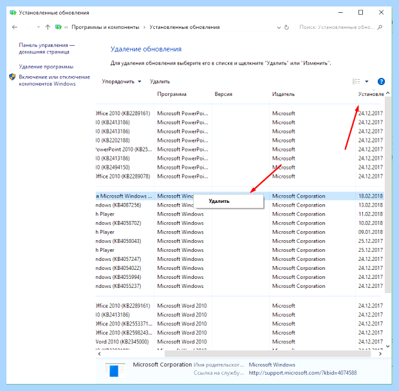
Task: Click the horizontal scrollbar thumb
Action: [x=268, y=354]
